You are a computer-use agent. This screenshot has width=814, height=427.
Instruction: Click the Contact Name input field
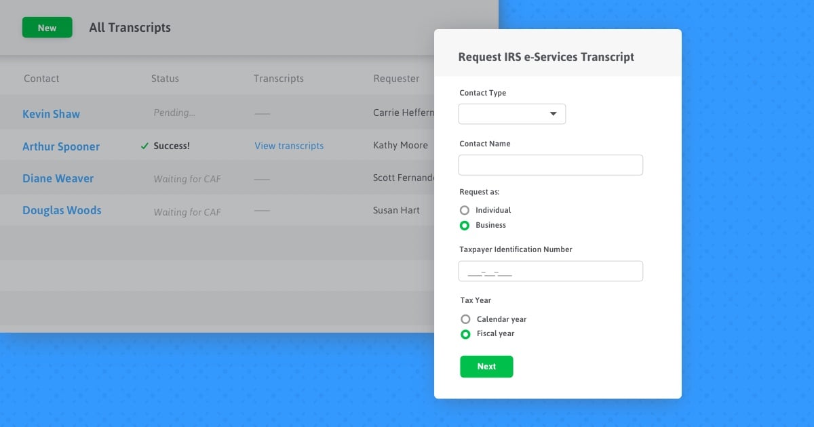point(550,165)
